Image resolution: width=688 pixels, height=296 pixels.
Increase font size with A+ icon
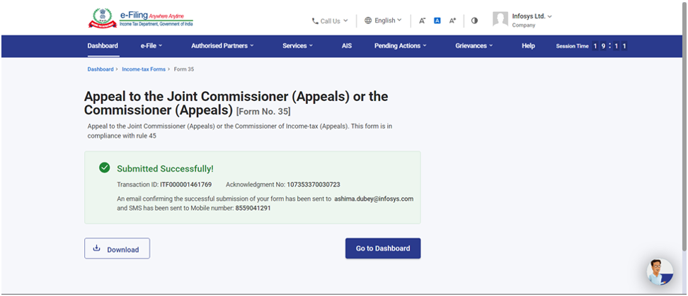pyautogui.click(x=453, y=20)
